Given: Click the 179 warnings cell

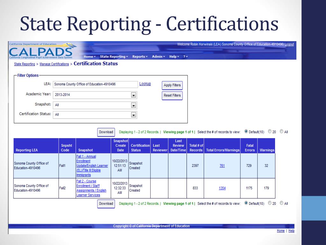Looking at the screenshot, I should click(x=266, y=188).
